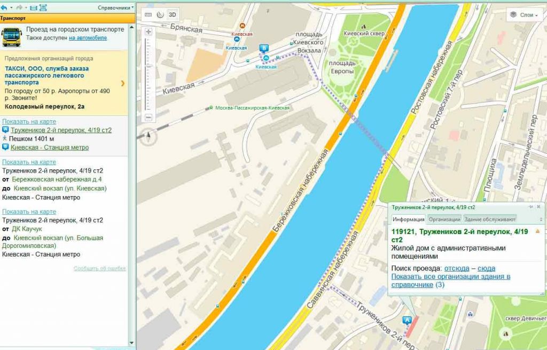Click the pedestrian icon beside Пешком 1401 м

pos(4,138)
